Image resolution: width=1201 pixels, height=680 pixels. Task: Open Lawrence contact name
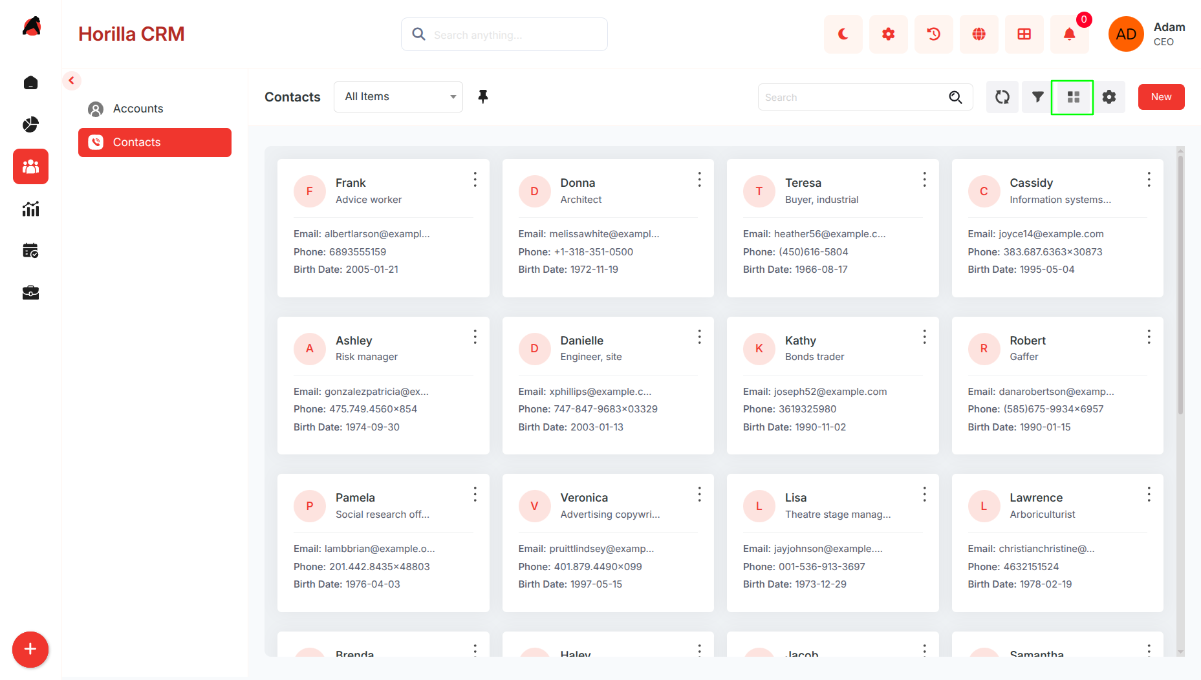coord(1036,498)
